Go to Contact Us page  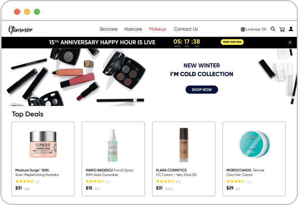[186, 29]
